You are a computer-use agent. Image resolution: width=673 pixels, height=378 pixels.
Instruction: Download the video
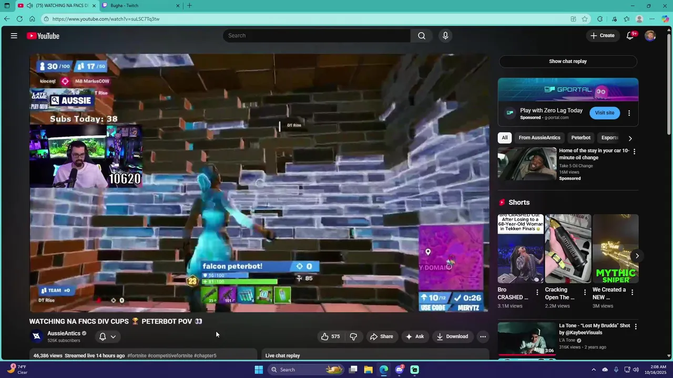tap(452, 337)
